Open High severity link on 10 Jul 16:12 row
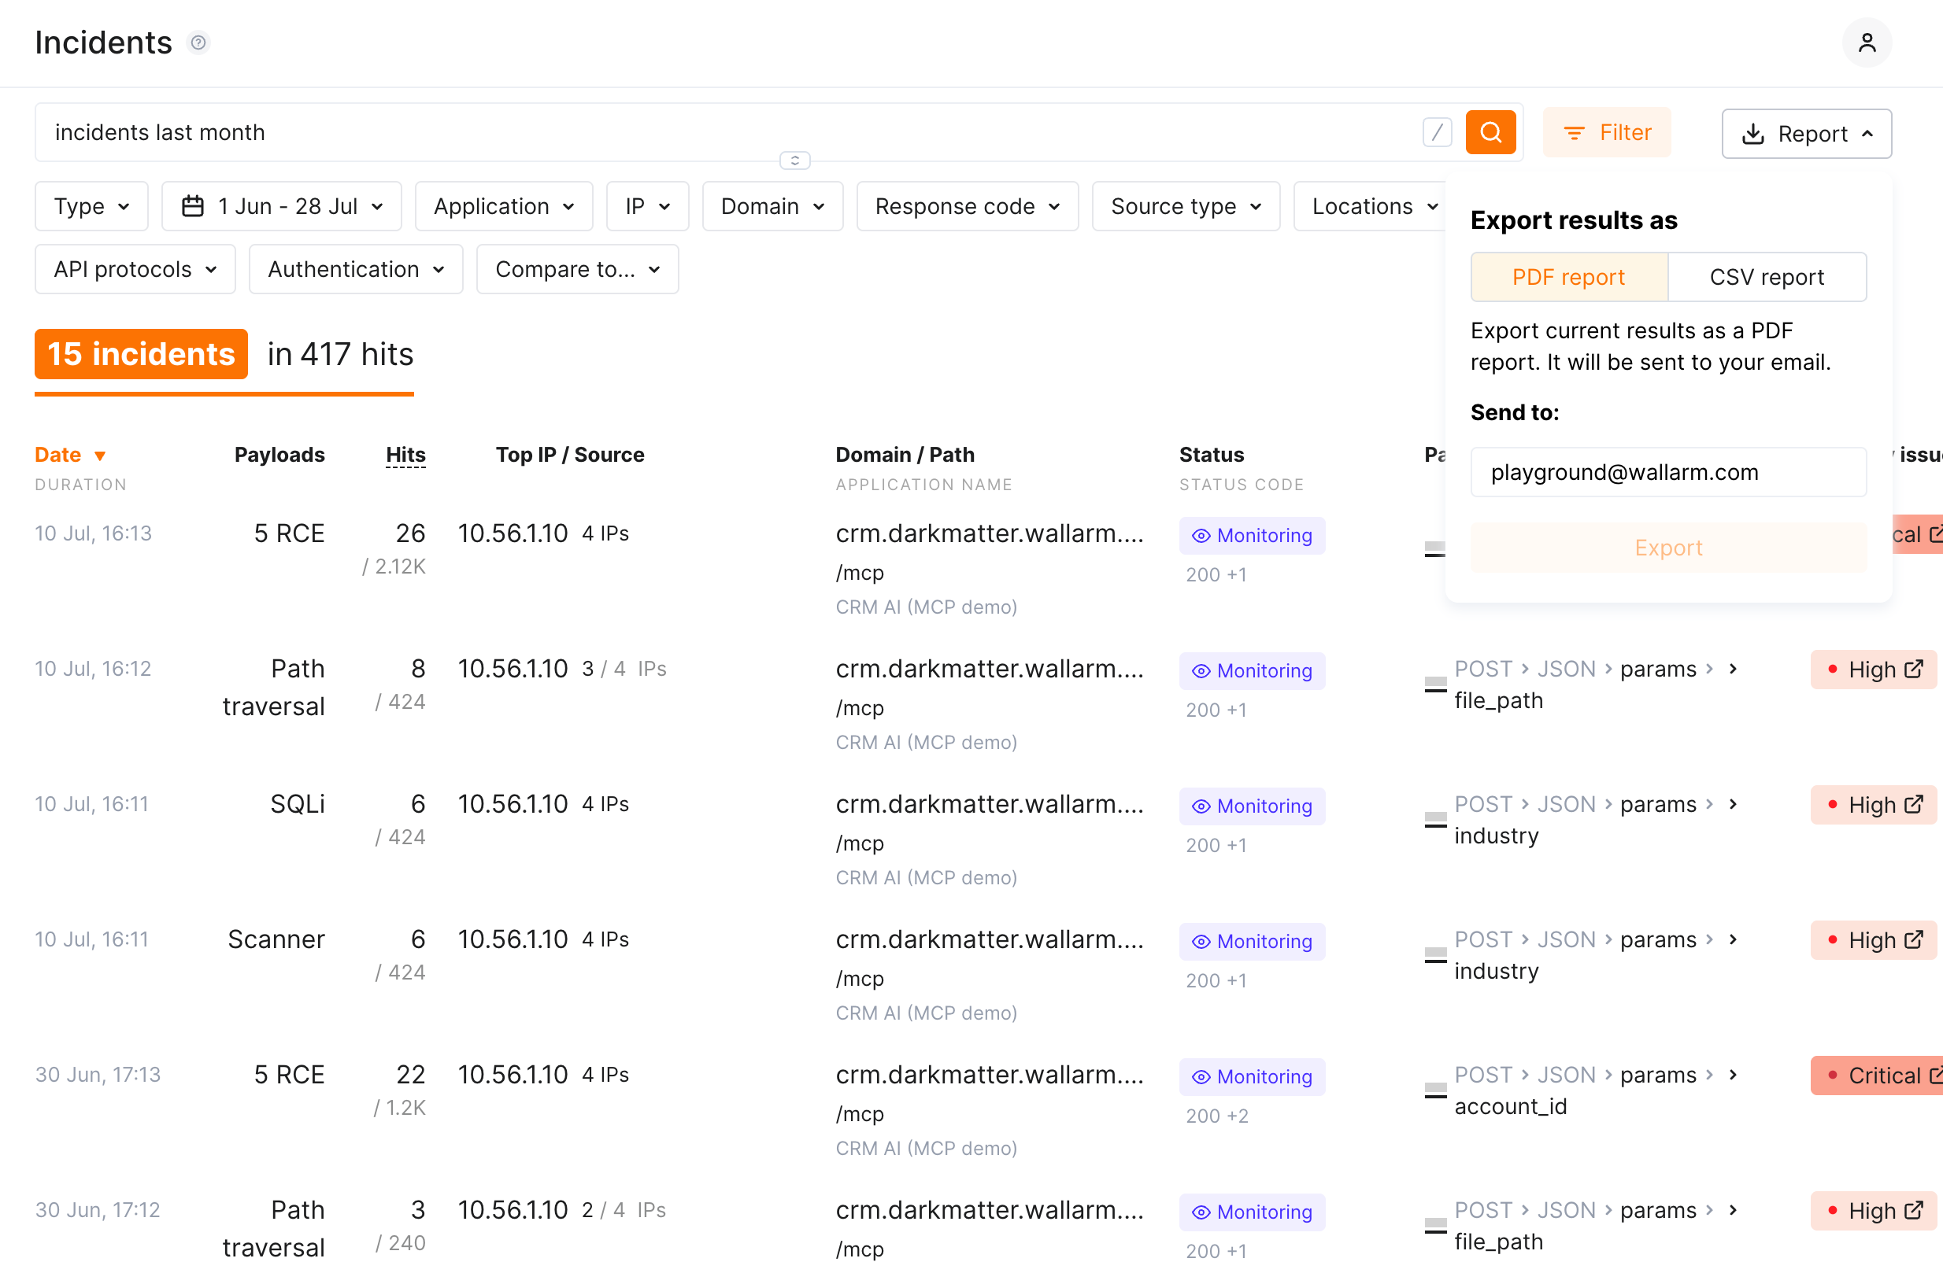The height and width of the screenshot is (1273, 1943). [1874, 670]
